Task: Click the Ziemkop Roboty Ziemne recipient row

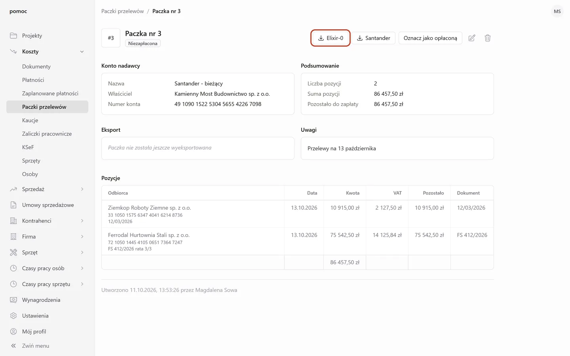Action: [298, 214]
